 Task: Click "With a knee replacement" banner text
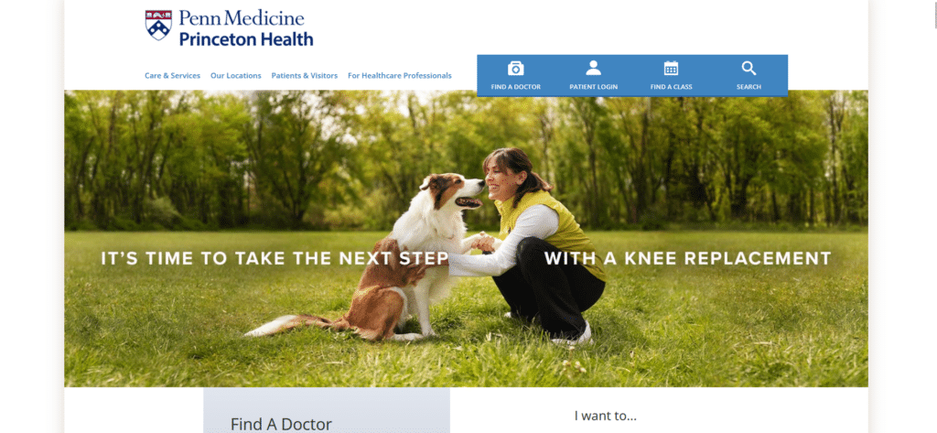pos(688,258)
